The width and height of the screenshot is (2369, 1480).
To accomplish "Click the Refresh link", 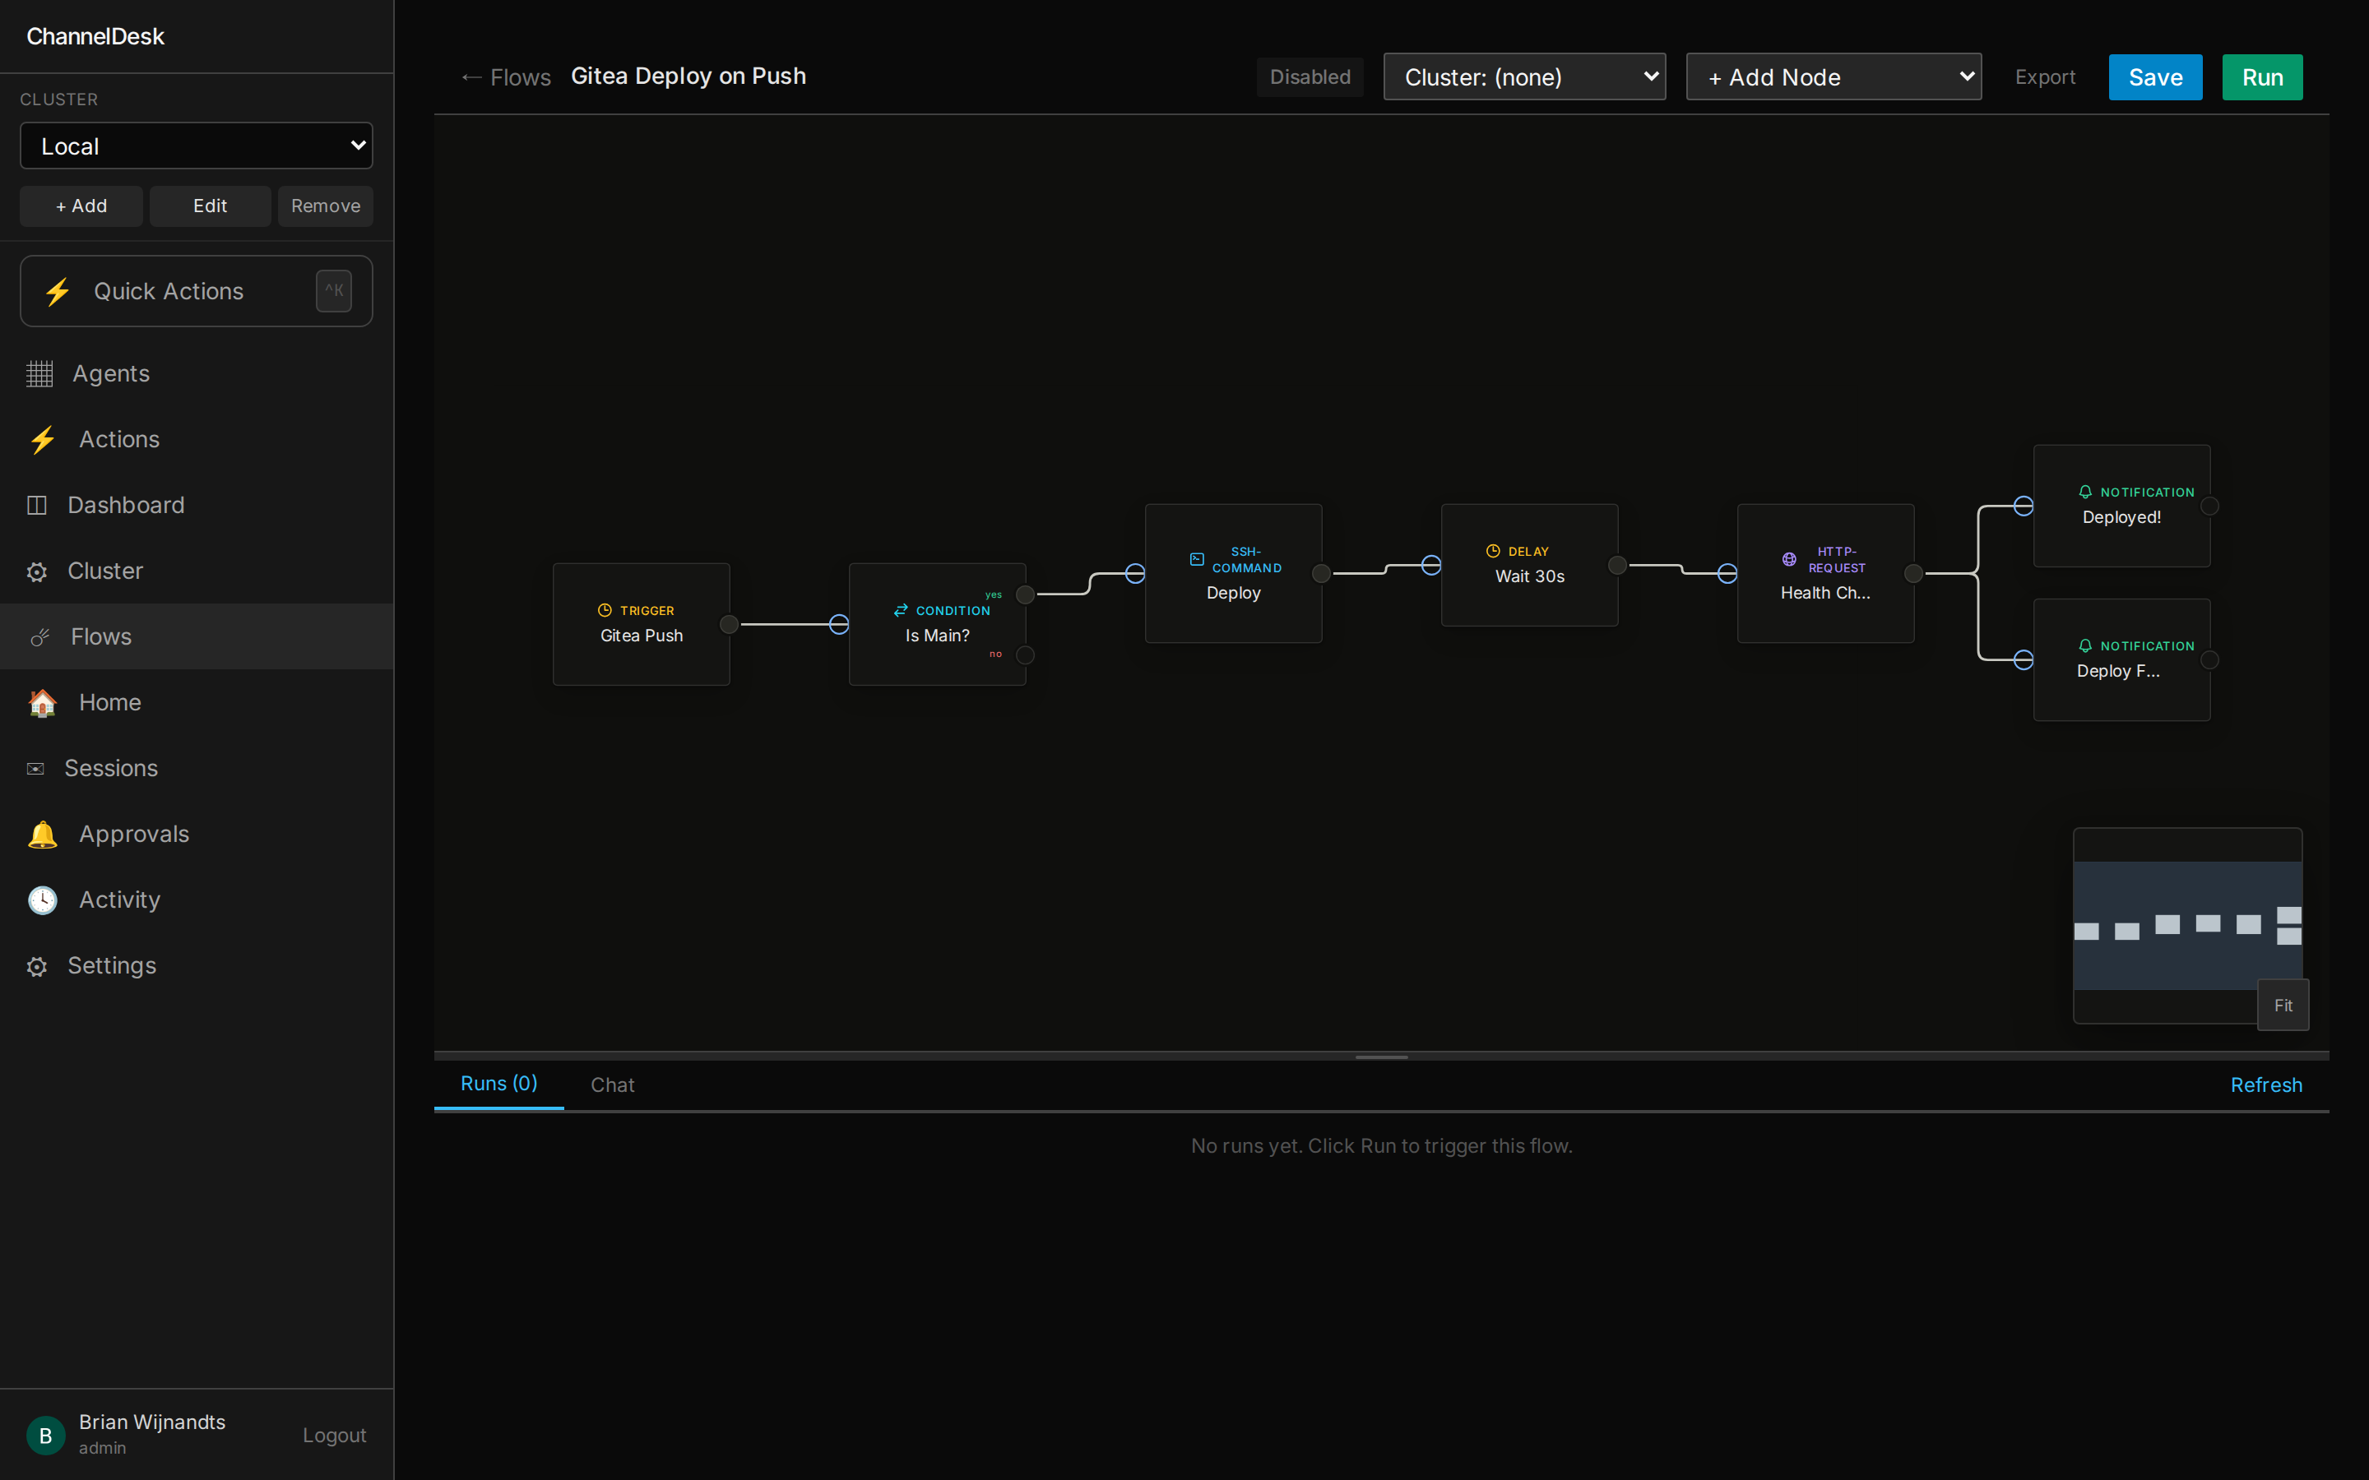I will click(x=2266, y=1085).
